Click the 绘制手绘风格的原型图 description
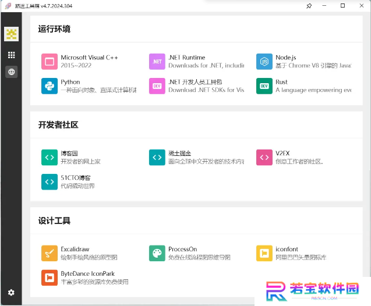The height and width of the screenshot is (306, 371). (x=89, y=257)
